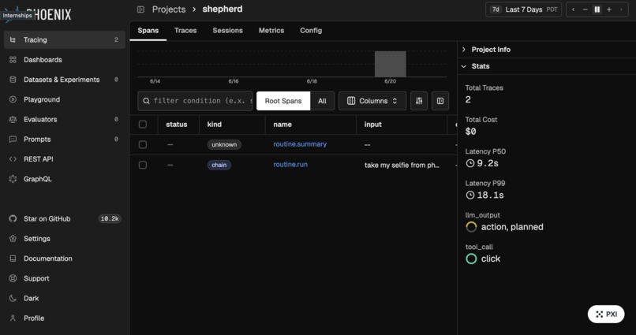
Task: Open the table options sliders icon
Action: pos(419,101)
